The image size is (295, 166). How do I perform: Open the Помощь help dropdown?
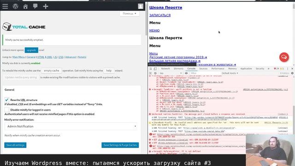[x=130, y=13]
